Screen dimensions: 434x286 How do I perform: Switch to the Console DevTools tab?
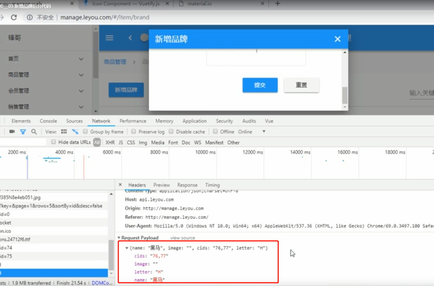pyautogui.click(x=48, y=121)
